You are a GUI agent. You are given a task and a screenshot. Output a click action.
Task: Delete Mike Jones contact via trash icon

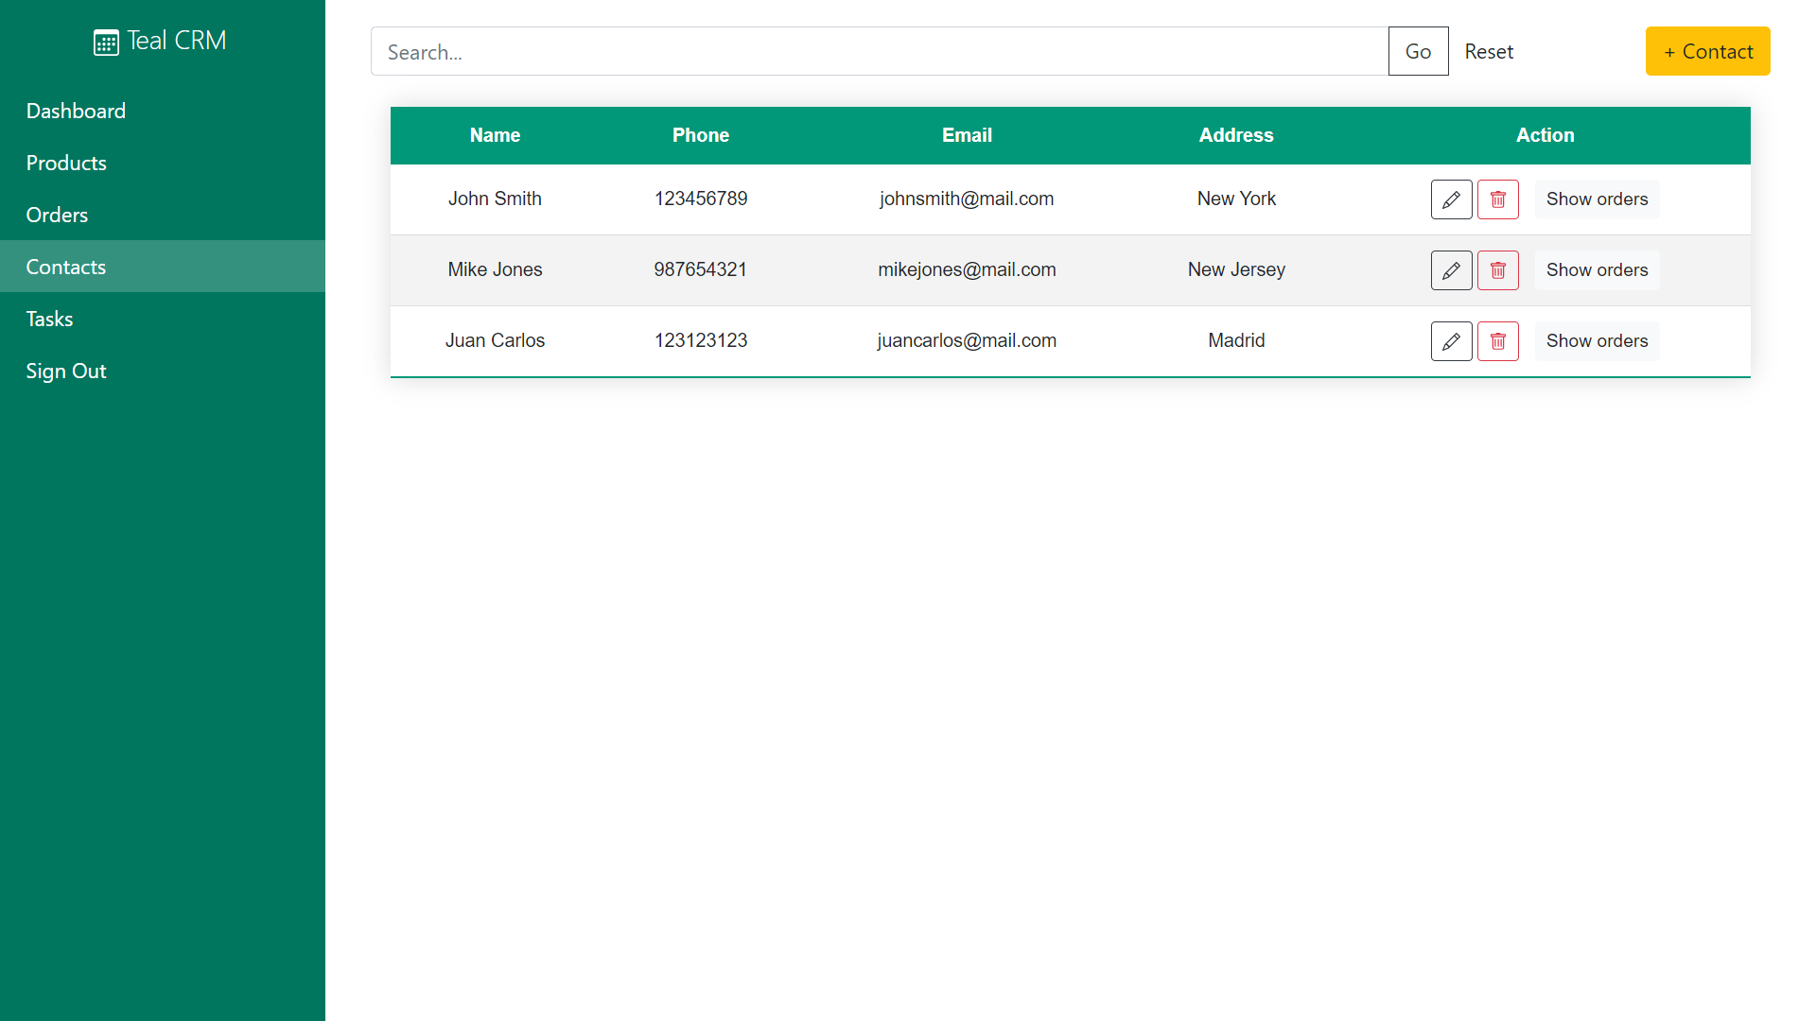[1498, 270]
